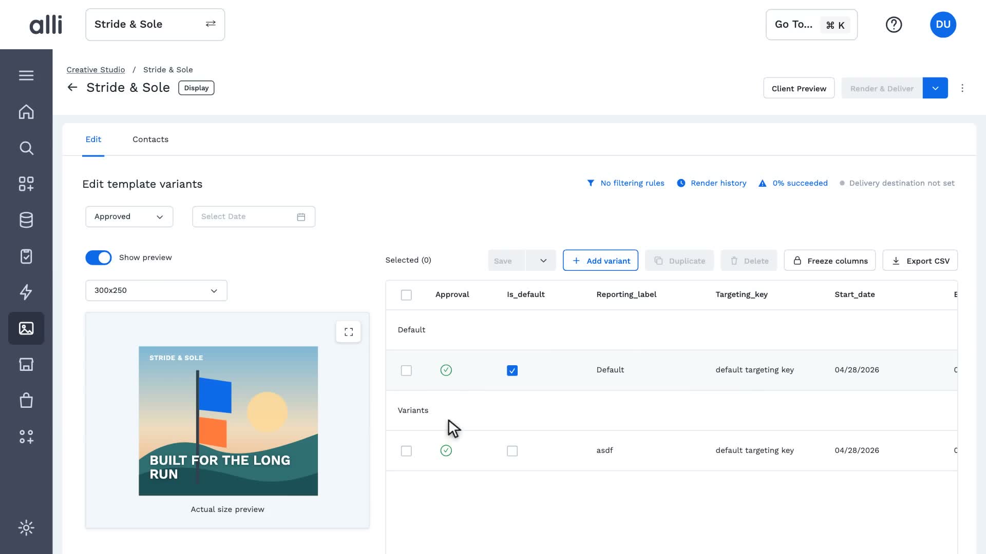Viewport: 986px width, 554px height.
Task: Open the Approved status dropdown
Action: pyautogui.click(x=129, y=216)
